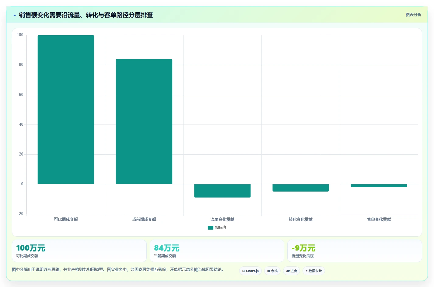Click the 转化变化贡献 x-axis label
This screenshot has width=434, height=287.
[301, 219]
